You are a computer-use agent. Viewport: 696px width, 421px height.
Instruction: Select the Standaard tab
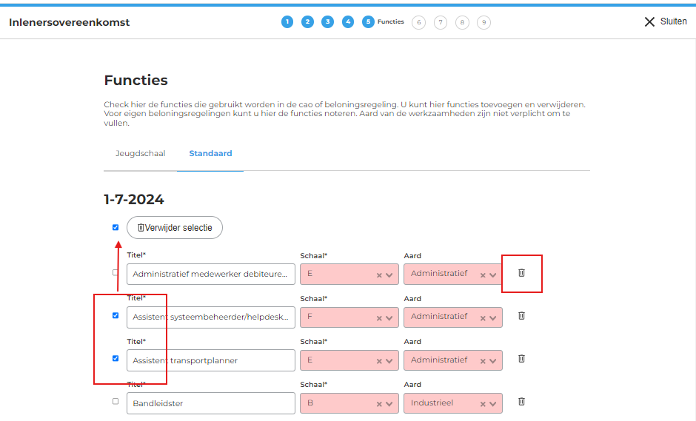coord(210,154)
